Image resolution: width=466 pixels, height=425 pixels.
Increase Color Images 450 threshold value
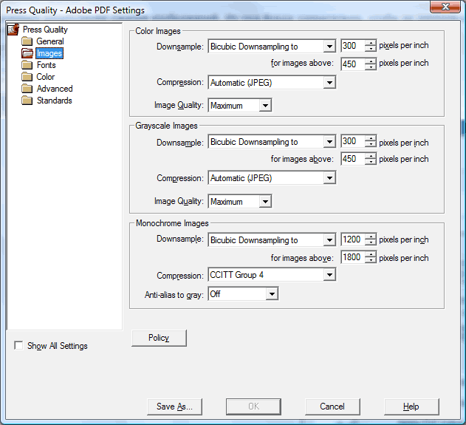pyautogui.click(x=371, y=61)
